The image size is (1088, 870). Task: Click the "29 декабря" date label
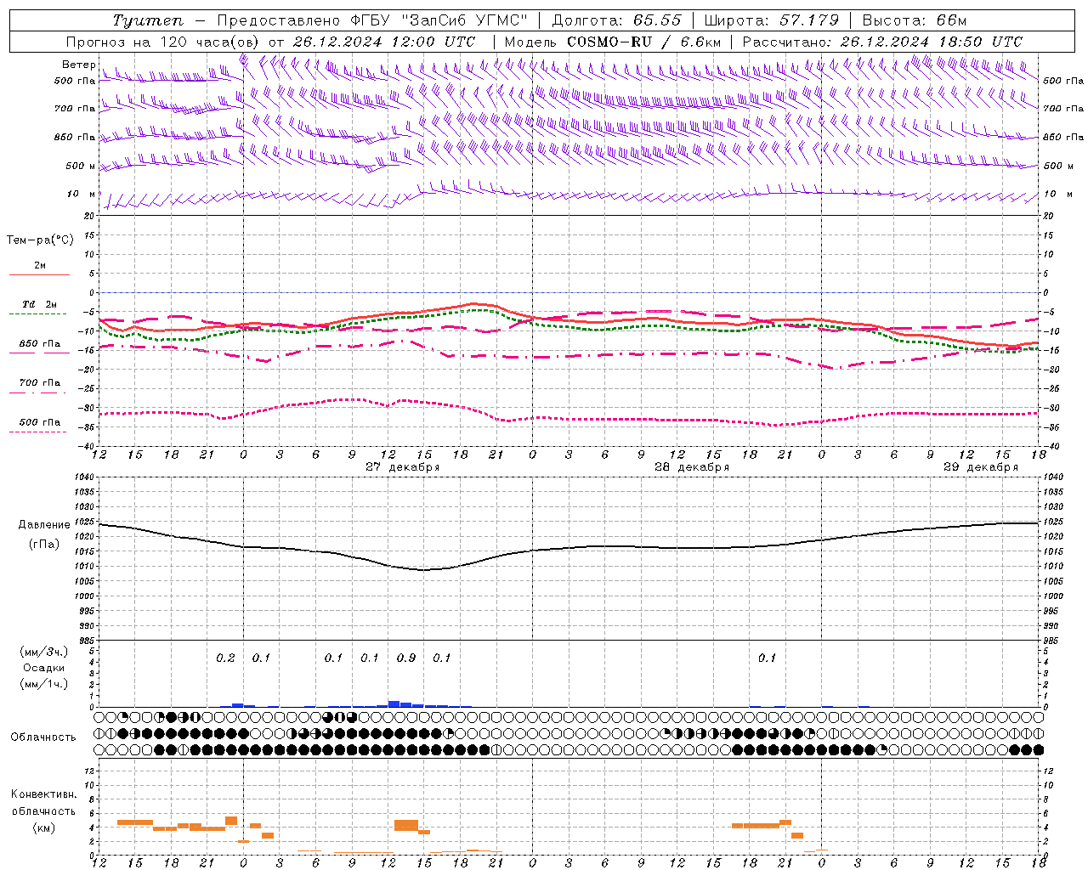pyautogui.click(x=981, y=467)
